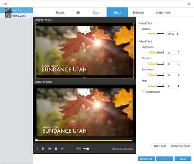Stop the video with the Stop icon
This screenshot has height=164, width=194.
coord(56,148)
